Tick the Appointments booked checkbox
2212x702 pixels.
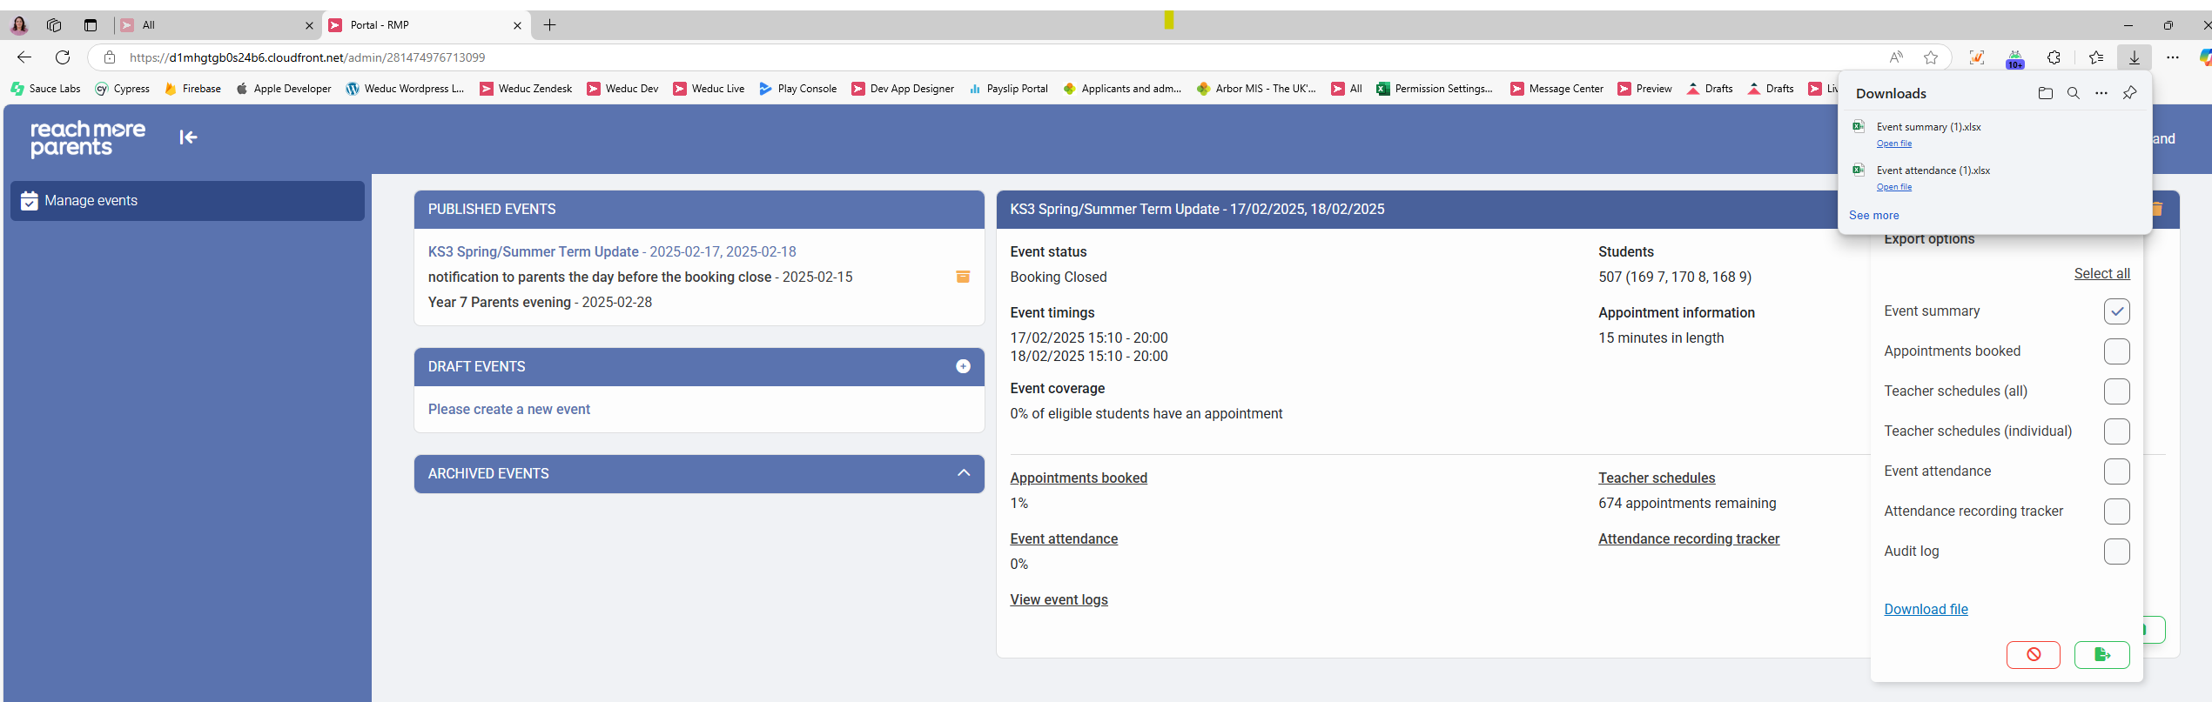[2116, 351]
